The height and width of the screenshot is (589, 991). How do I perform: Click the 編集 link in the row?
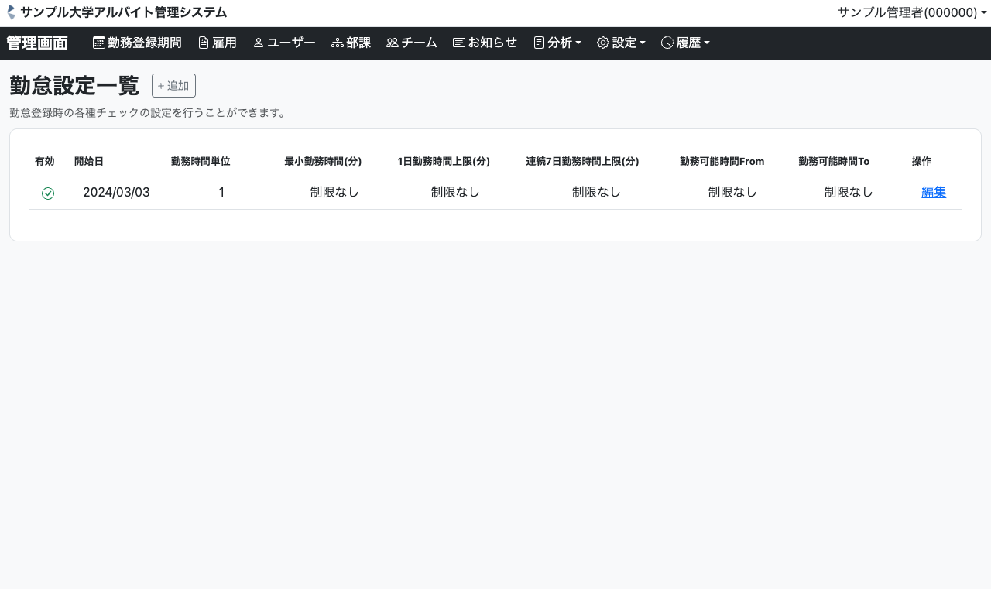click(x=933, y=193)
